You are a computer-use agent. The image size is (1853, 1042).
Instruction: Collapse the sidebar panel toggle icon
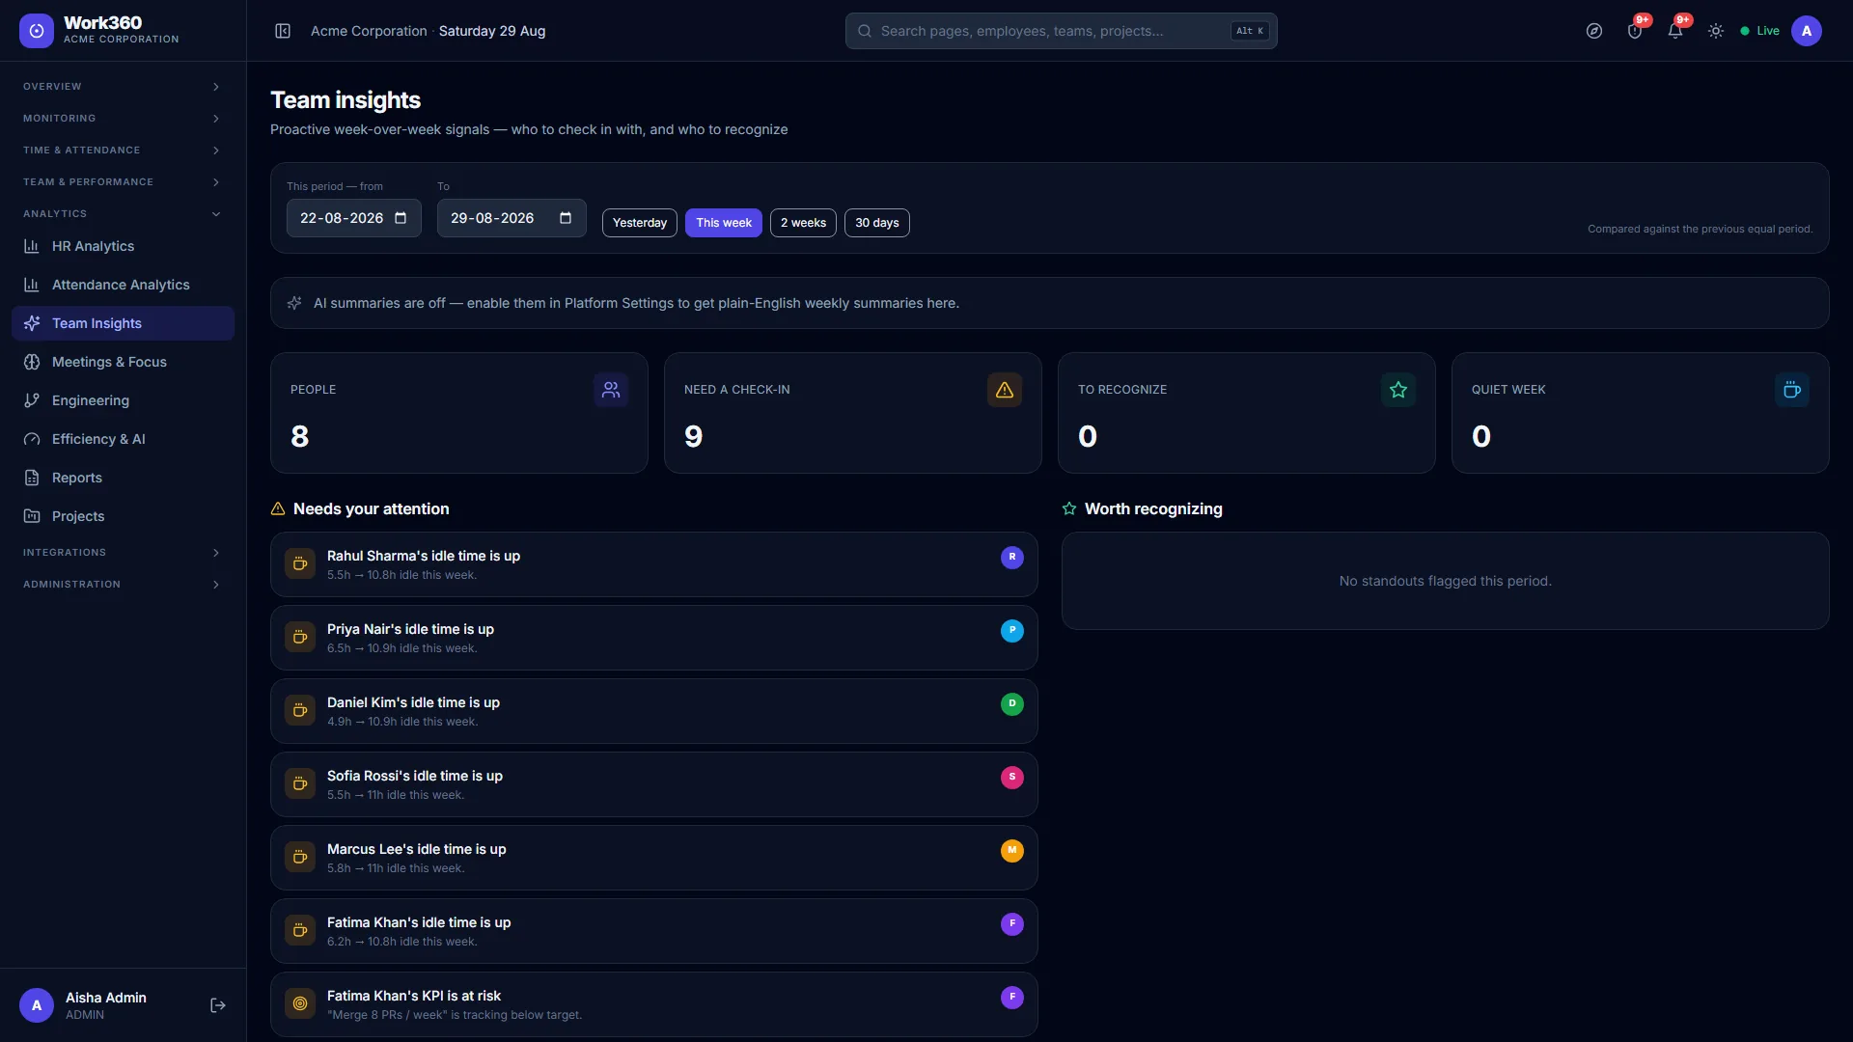(283, 31)
